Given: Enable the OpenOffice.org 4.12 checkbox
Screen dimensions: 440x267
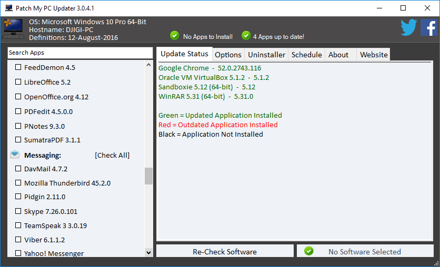Looking at the screenshot, I should click(18, 96).
